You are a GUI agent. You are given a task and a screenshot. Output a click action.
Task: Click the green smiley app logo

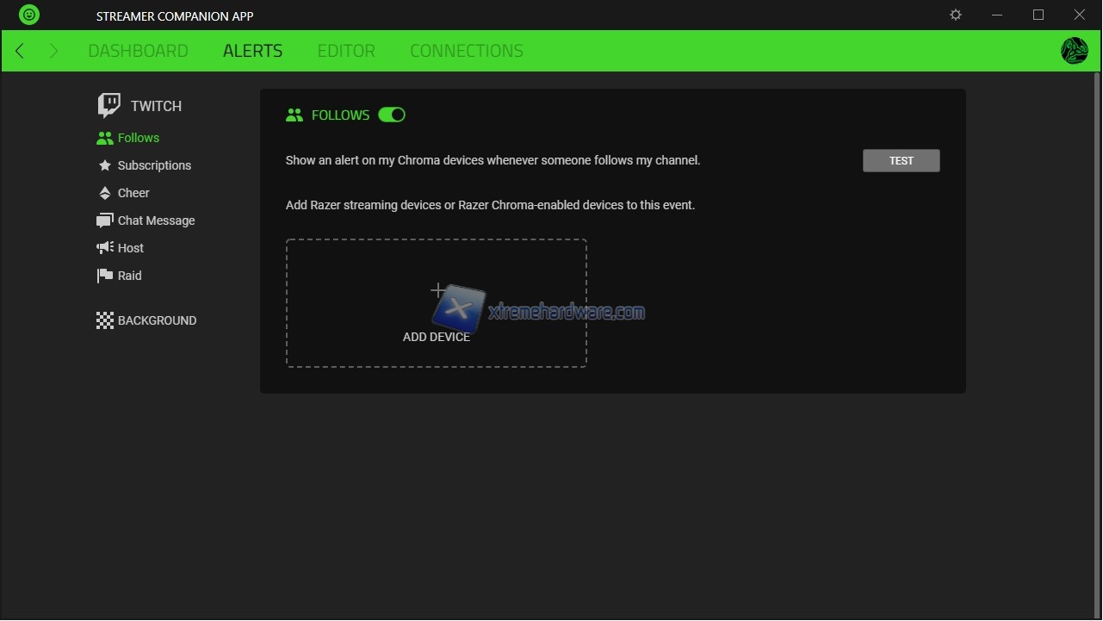[x=29, y=16]
